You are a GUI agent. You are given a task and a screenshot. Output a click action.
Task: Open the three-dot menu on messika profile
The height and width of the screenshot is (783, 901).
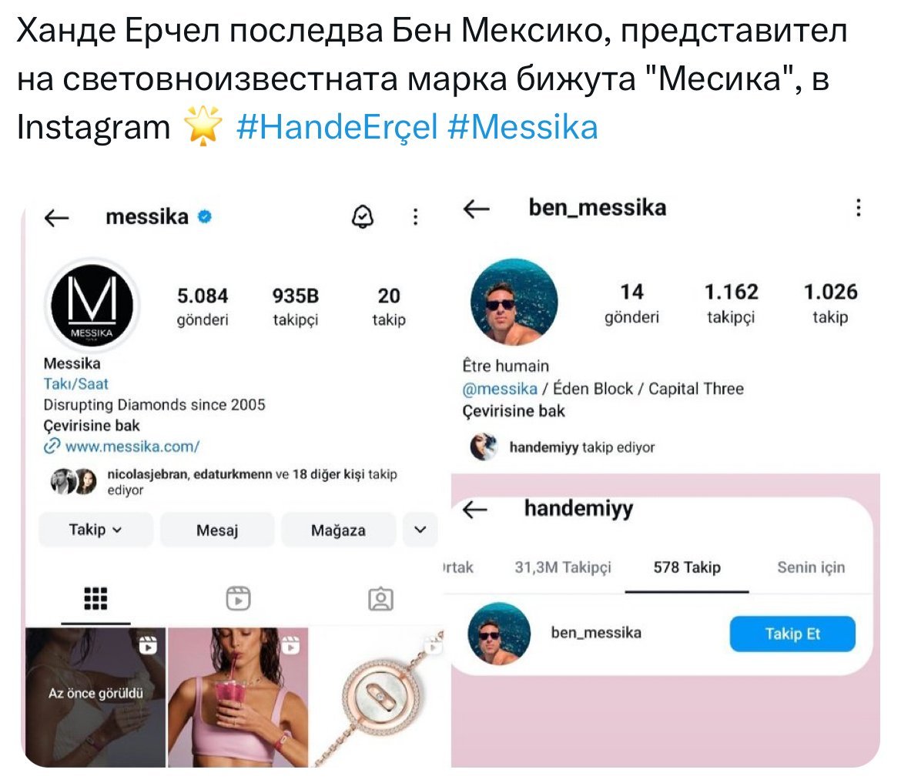tap(415, 216)
